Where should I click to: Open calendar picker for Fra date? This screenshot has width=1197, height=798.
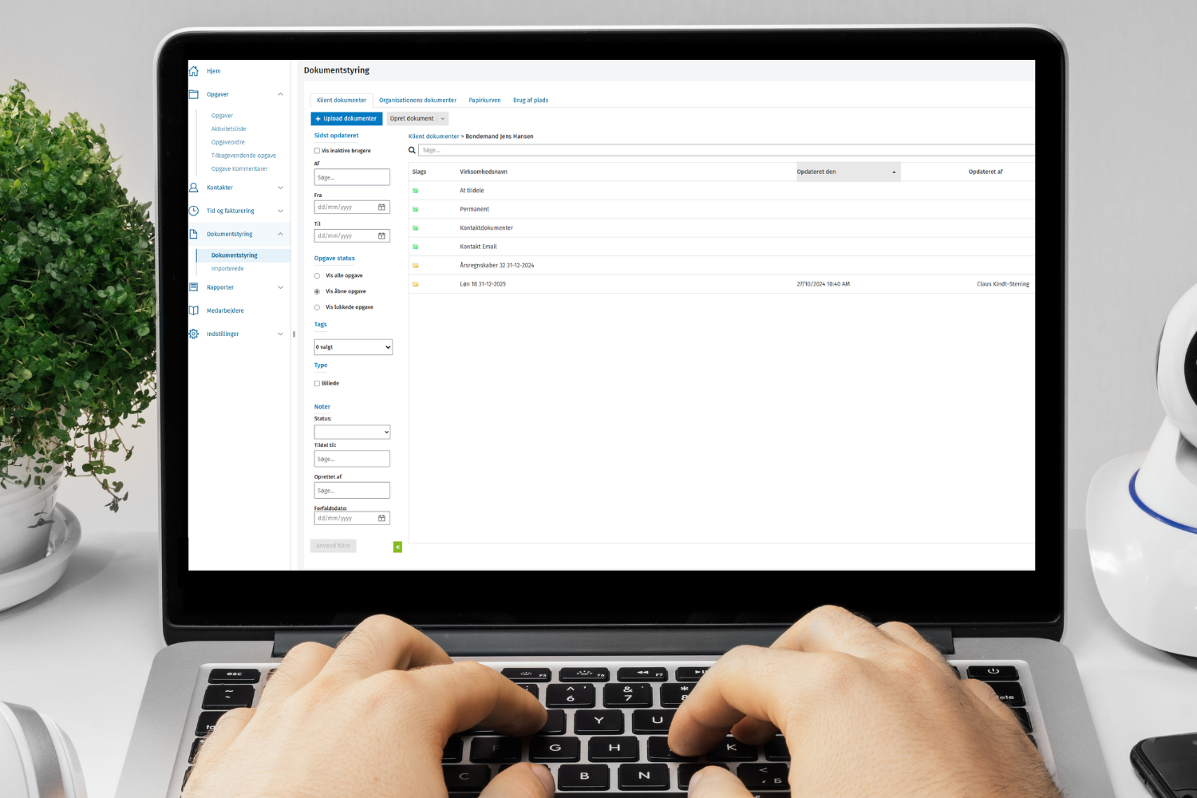pos(381,207)
